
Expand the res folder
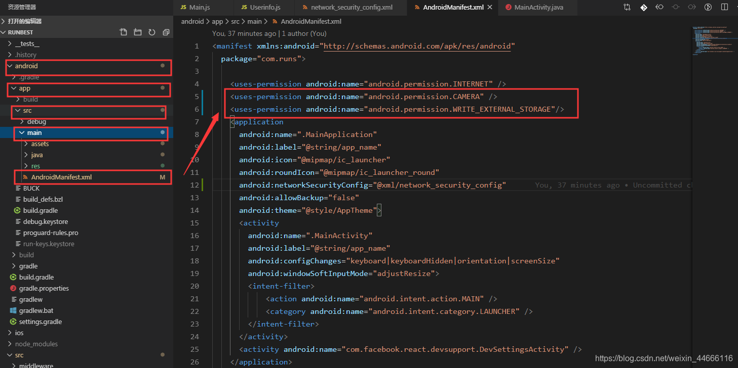[x=26, y=166]
